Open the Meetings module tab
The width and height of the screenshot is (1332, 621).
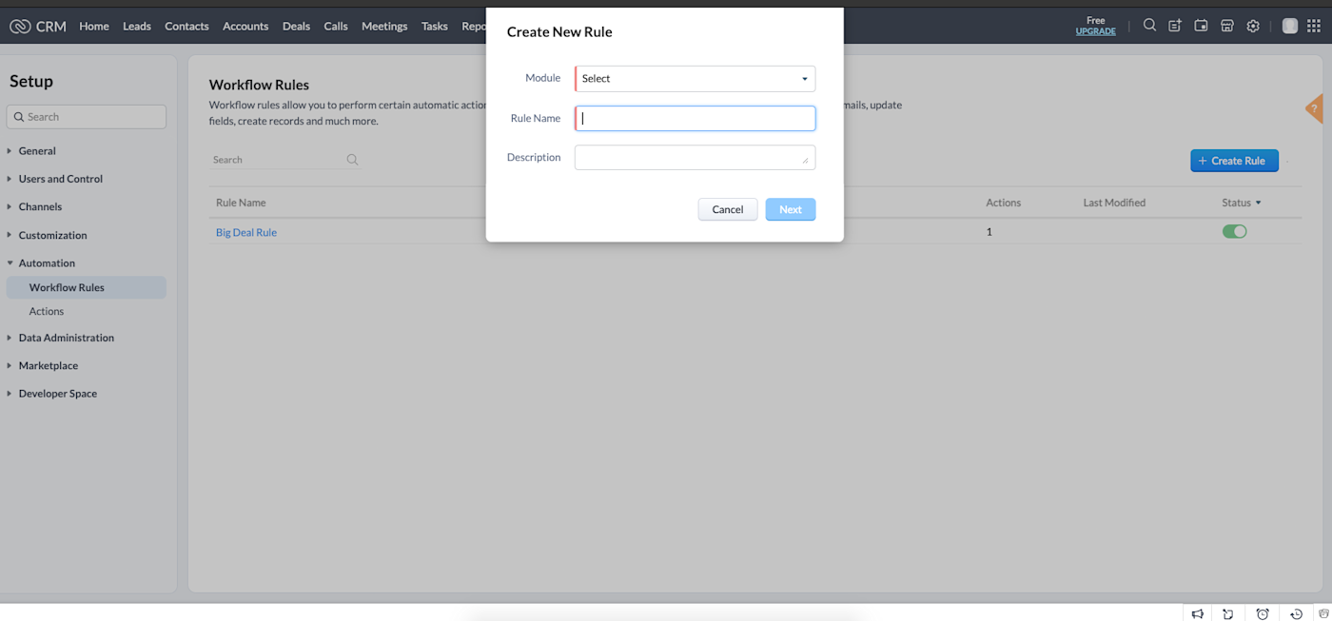click(384, 26)
